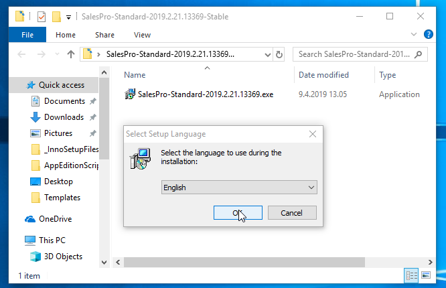This screenshot has width=446, height=288.
Task: Click horizontal scrollbar right arrow
Action: (430, 262)
